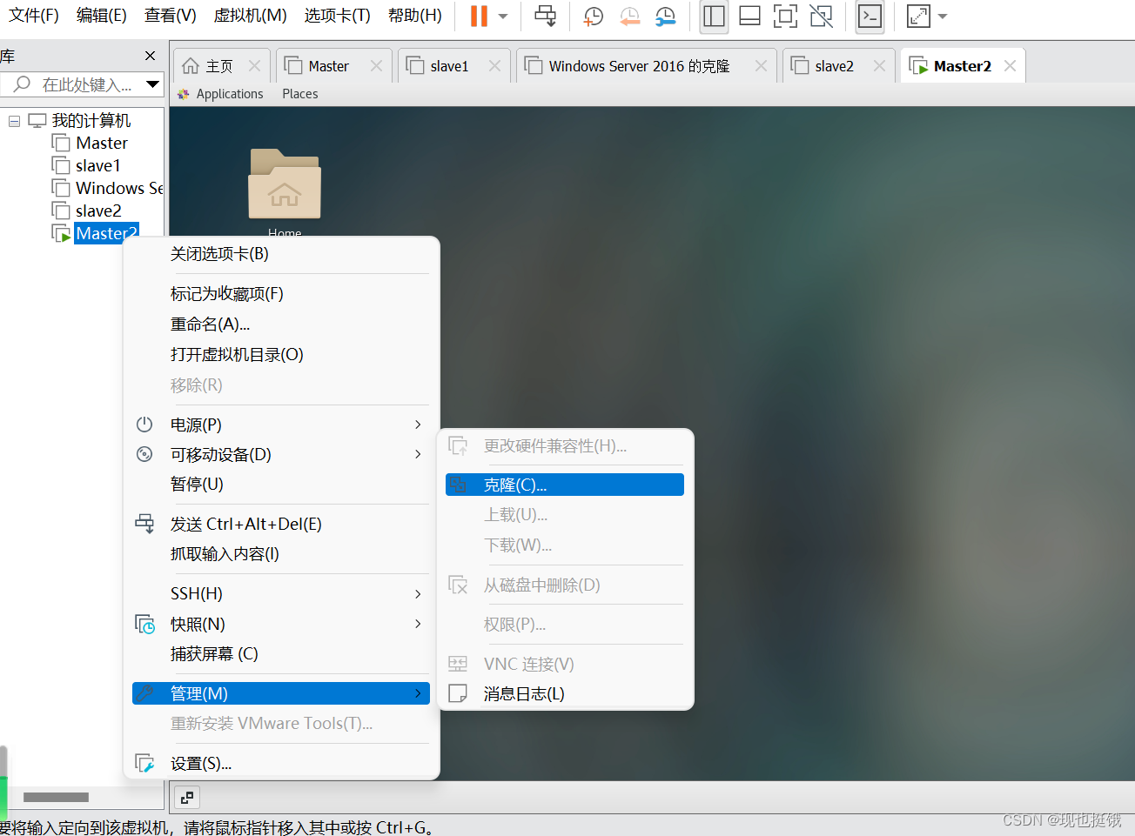Viewport: 1135px width, 836px height.
Task: Select Master in the library tree
Action: click(101, 143)
